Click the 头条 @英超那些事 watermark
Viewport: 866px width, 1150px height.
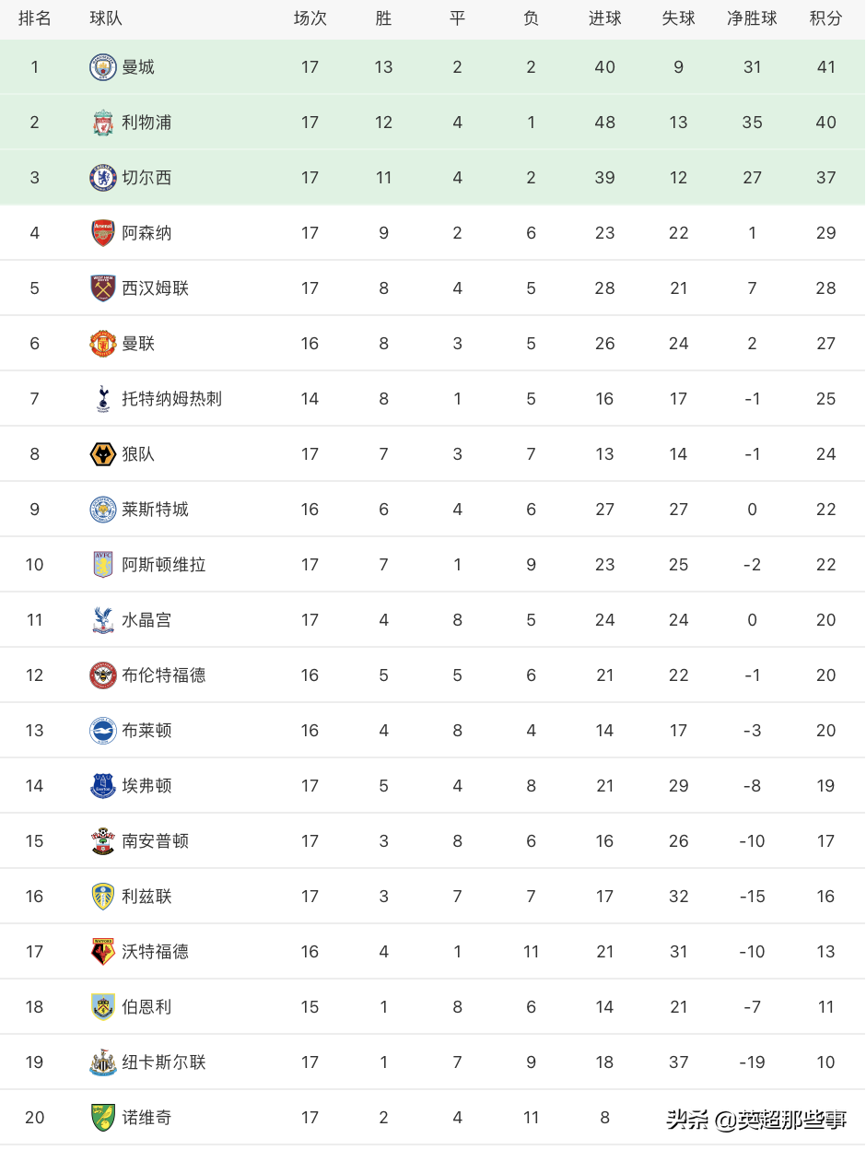pyautogui.click(x=756, y=1120)
